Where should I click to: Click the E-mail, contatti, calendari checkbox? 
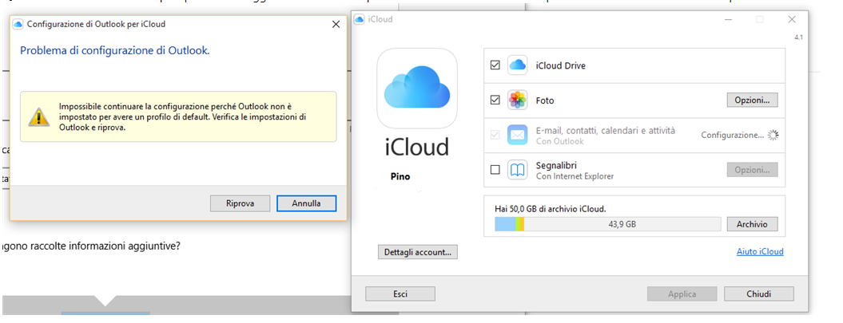495,136
